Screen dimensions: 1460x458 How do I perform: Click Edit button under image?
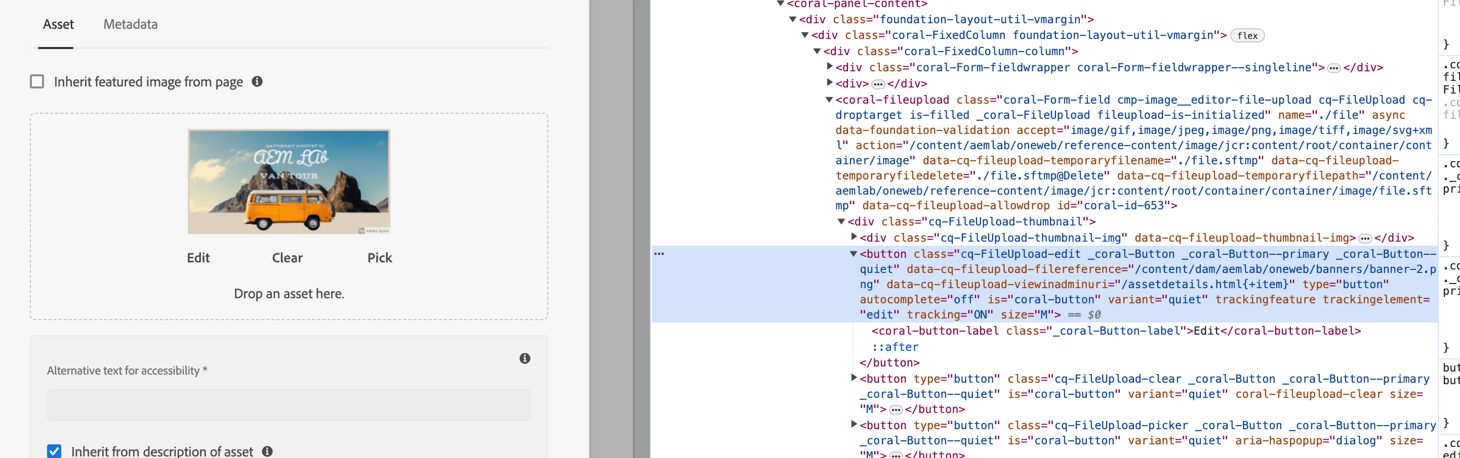coord(198,258)
